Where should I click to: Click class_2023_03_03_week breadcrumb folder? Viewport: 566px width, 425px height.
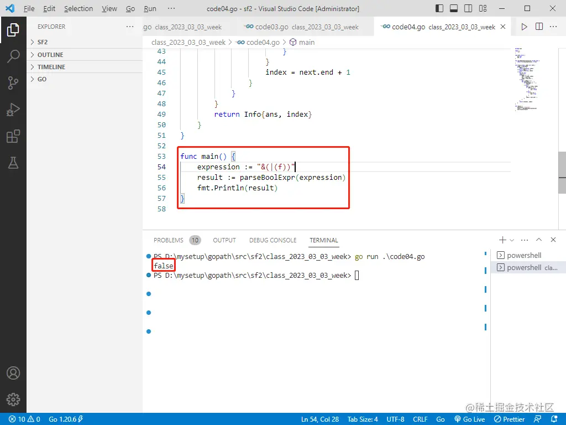click(x=188, y=42)
